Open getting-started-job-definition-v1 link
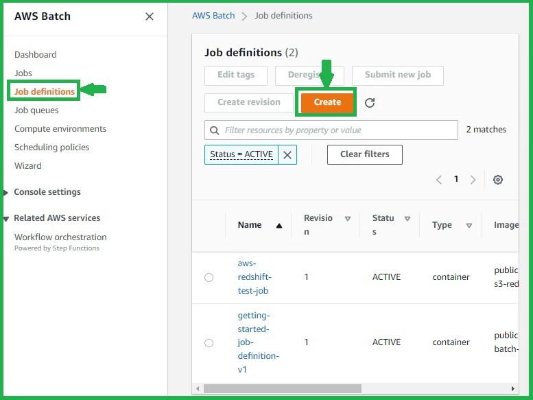 click(258, 342)
